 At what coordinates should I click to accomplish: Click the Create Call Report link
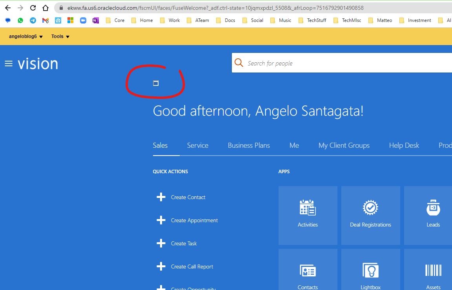click(x=192, y=266)
